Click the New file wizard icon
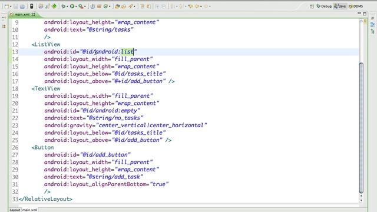 tap(6, 6)
